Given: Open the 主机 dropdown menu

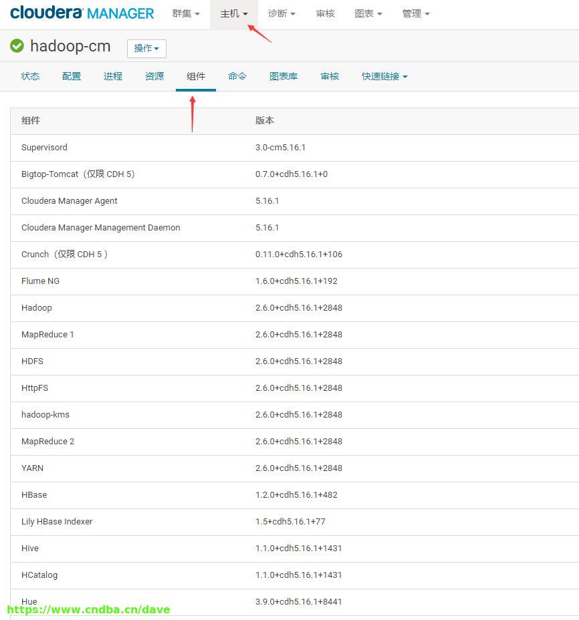Looking at the screenshot, I should point(234,14).
